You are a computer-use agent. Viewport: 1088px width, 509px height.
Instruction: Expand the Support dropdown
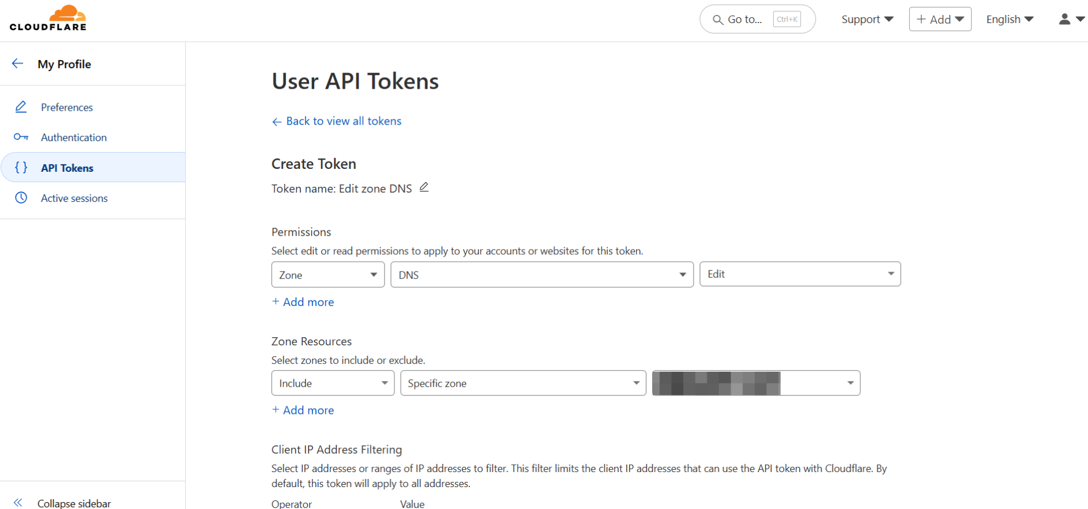coord(867,19)
